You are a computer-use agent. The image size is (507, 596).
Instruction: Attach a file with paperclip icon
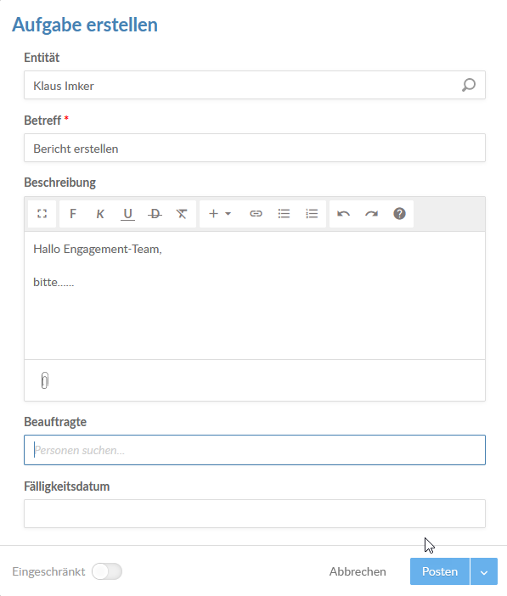click(44, 380)
